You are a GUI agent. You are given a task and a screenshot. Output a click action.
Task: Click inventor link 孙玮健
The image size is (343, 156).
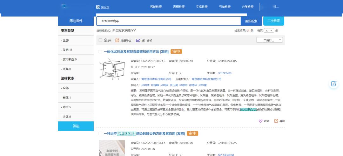(x=202, y=85)
